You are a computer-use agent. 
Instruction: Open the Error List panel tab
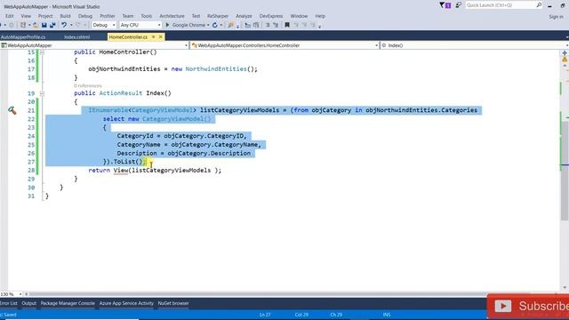[x=9, y=303]
